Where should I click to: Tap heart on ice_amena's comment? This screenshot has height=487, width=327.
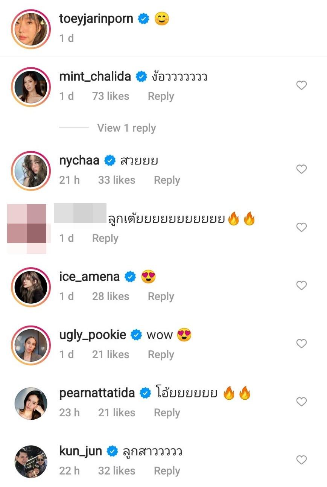point(301,286)
